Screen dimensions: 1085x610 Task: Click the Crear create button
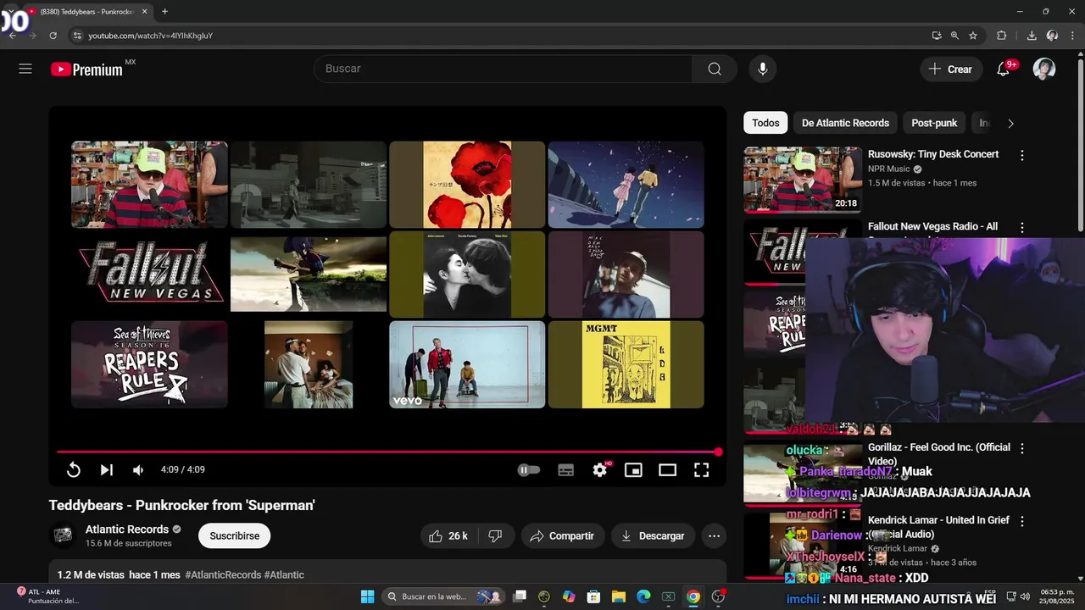951,69
